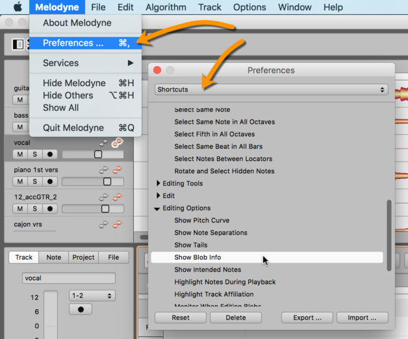Choose Show All menu entry
Image resolution: width=408 pixels, height=339 pixels.
click(x=86, y=108)
